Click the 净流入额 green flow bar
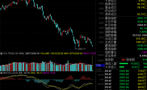This screenshot has height=90, width=147. [x=124, y=64]
